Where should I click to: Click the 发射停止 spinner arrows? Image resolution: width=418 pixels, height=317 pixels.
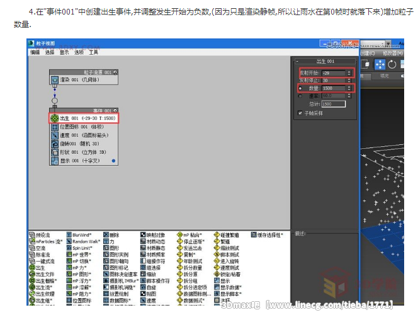click(x=349, y=80)
